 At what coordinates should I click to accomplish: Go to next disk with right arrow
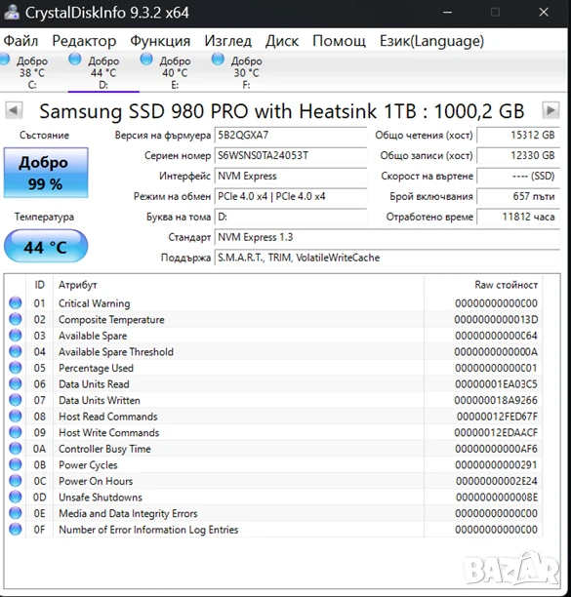(x=551, y=110)
